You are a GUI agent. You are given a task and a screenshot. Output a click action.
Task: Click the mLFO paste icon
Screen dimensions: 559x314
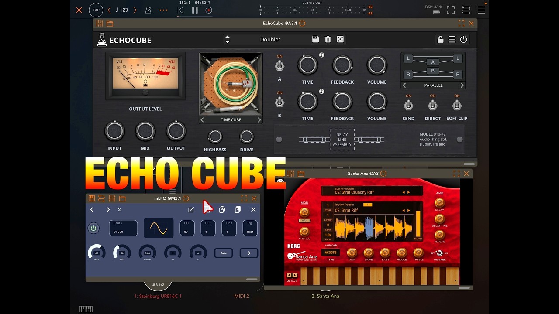pyautogui.click(x=238, y=210)
